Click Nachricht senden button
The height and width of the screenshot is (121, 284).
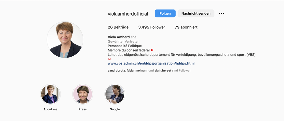click(196, 13)
